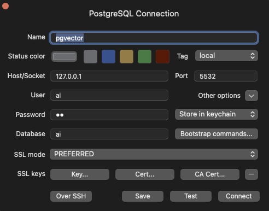Click the Connect button
The image size is (269, 211).
(239, 196)
